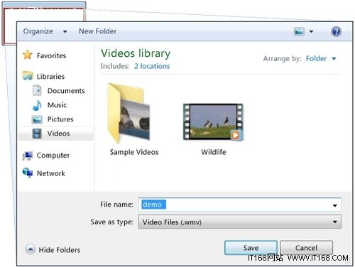Go to Computer in the navigation pane
Screen dimensions: 355x267
[53, 156]
